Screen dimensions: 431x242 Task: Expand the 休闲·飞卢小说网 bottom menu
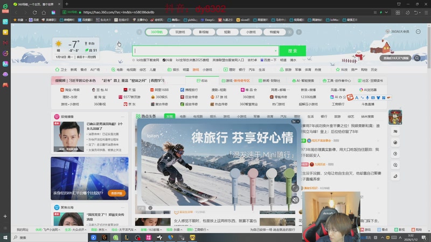tap(48, 230)
